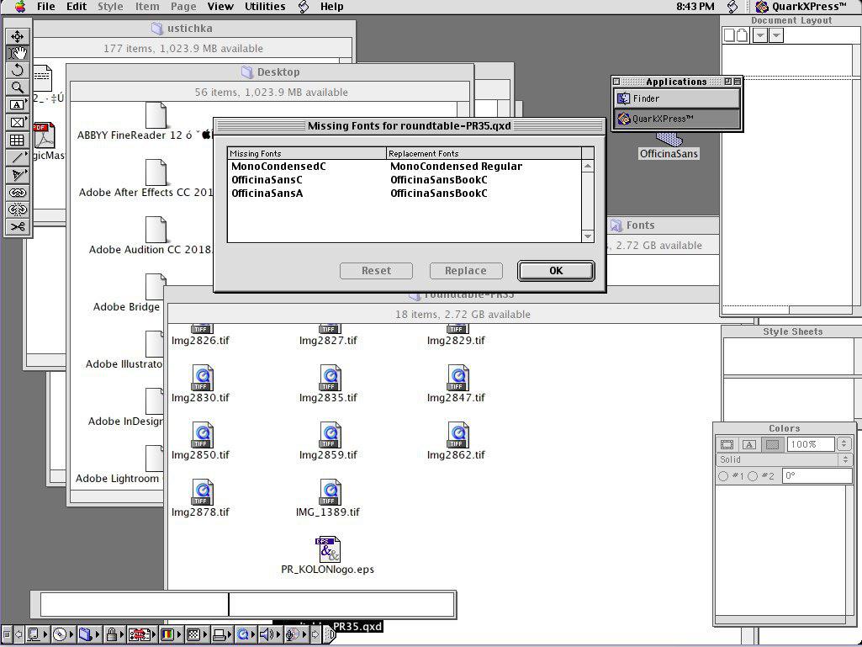
Task: Click the blank single page icon in Document Layout
Action: (x=729, y=36)
